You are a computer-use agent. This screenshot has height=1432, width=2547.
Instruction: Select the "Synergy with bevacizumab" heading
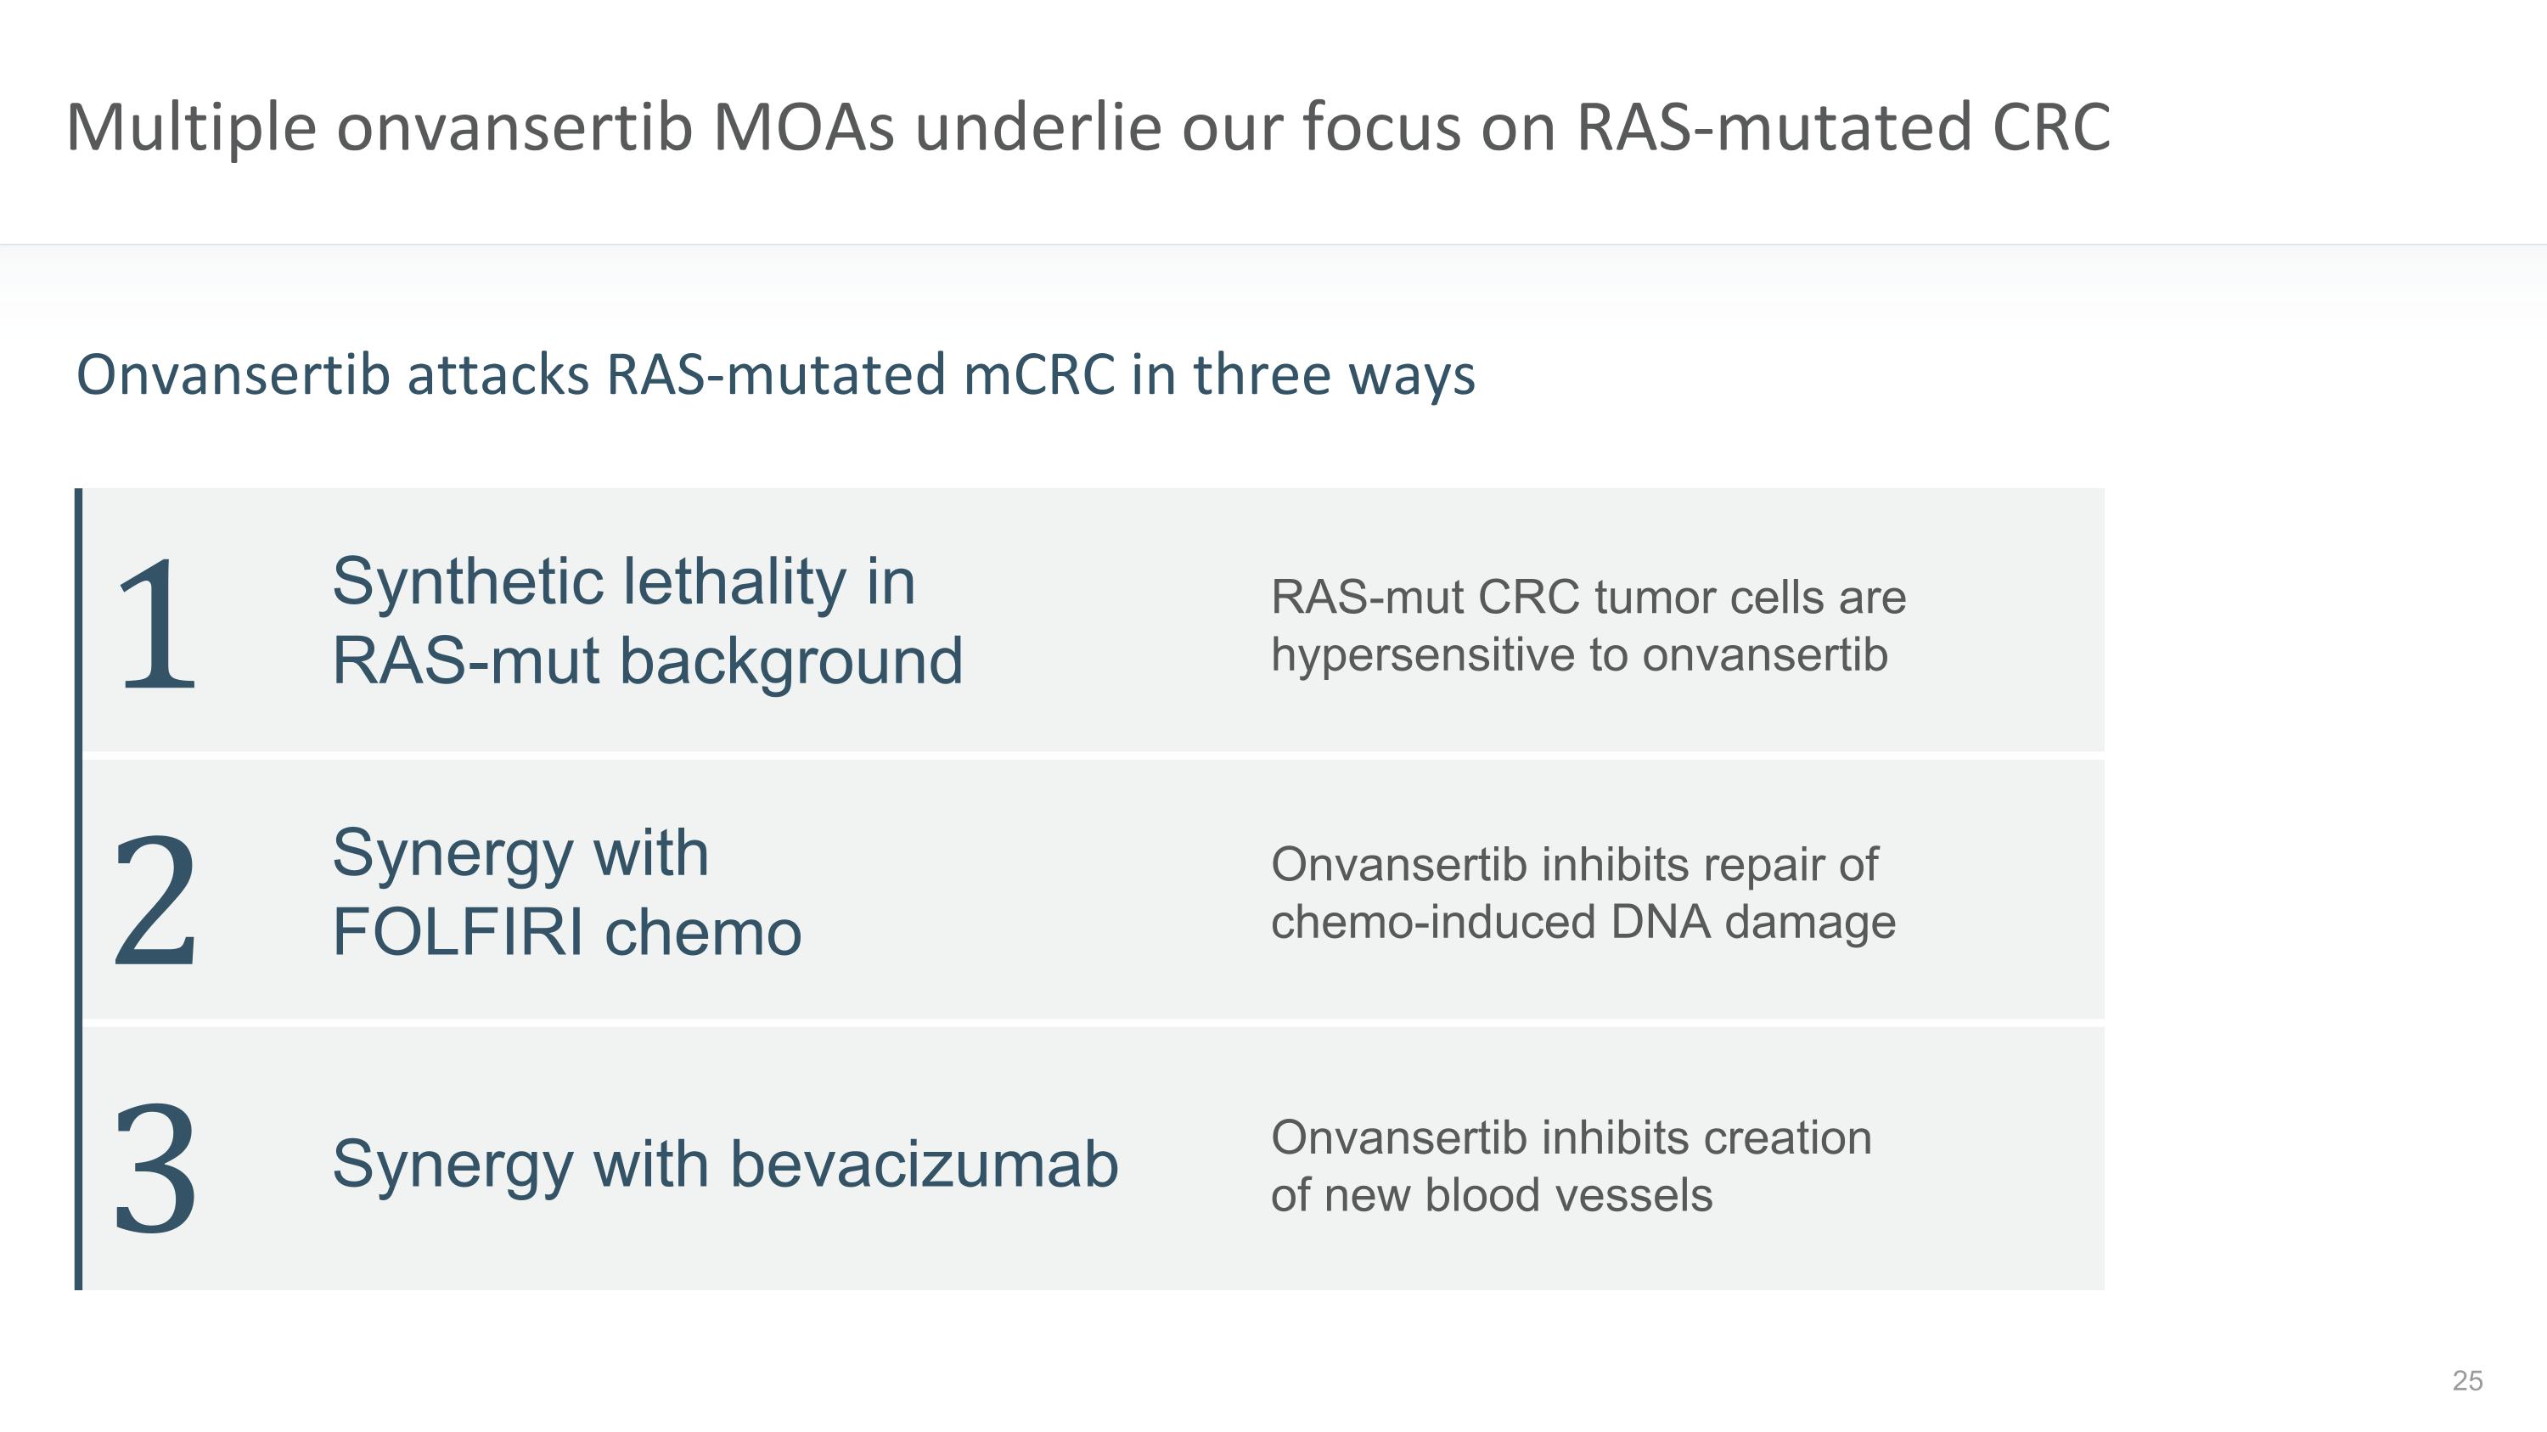(x=725, y=1164)
